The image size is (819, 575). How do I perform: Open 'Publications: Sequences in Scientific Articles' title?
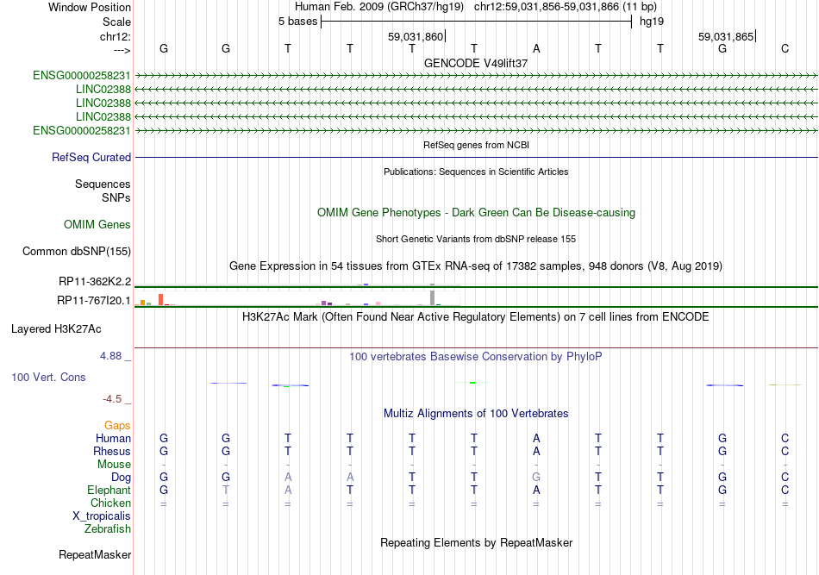(476, 172)
